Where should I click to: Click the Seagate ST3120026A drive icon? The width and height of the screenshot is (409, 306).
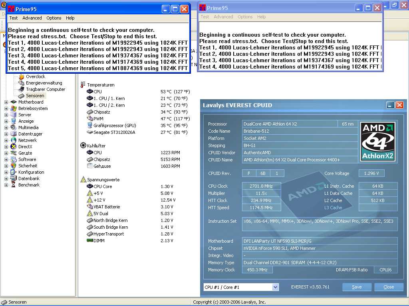click(x=90, y=132)
